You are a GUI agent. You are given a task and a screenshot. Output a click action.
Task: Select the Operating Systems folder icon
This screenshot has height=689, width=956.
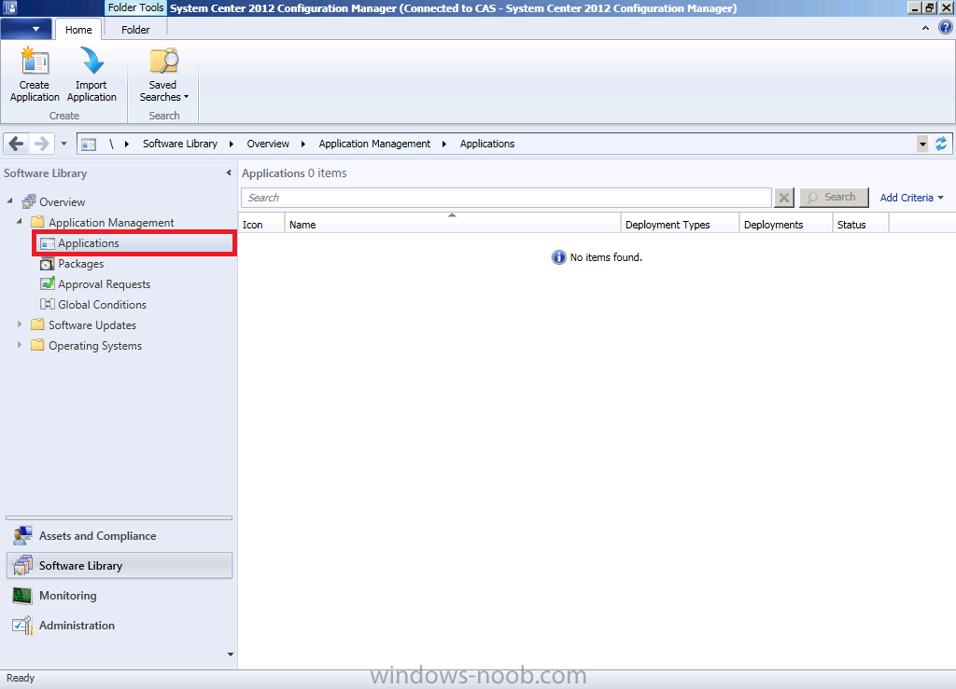click(37, 345)
